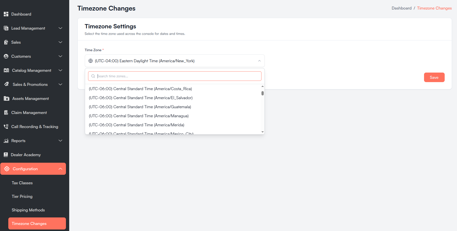Select America/Managua time zone option
This screenshot has height=231, width=457.
click(x=173, y=116)
